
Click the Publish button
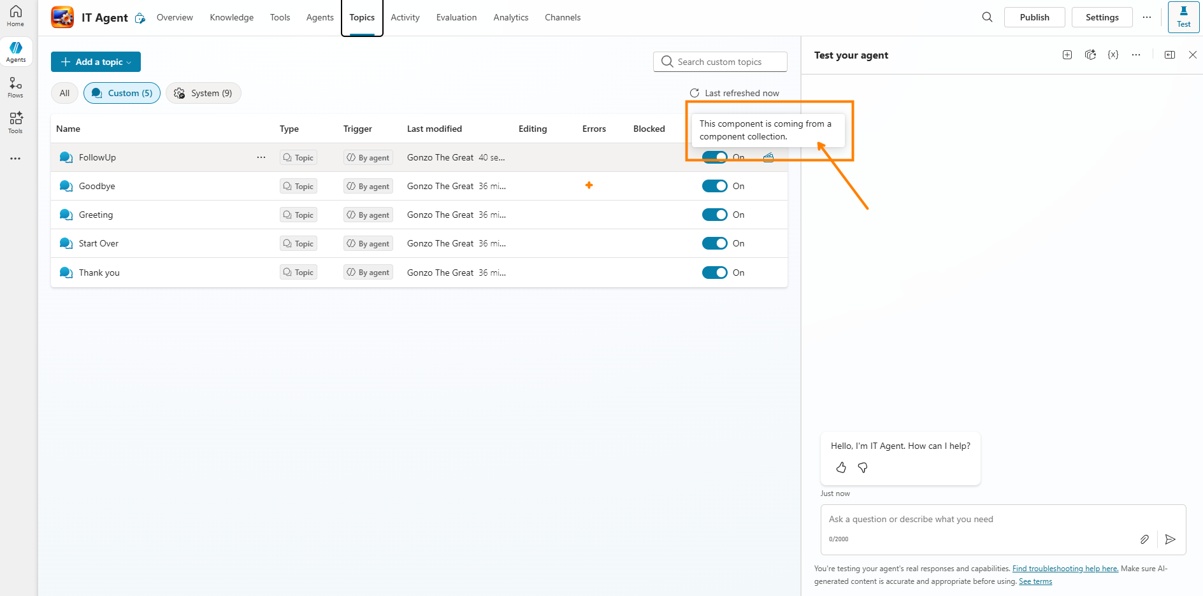(1034, 17)
